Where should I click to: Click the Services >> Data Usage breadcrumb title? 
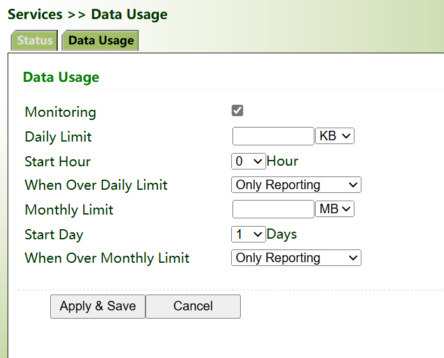(x=88, y=14)
